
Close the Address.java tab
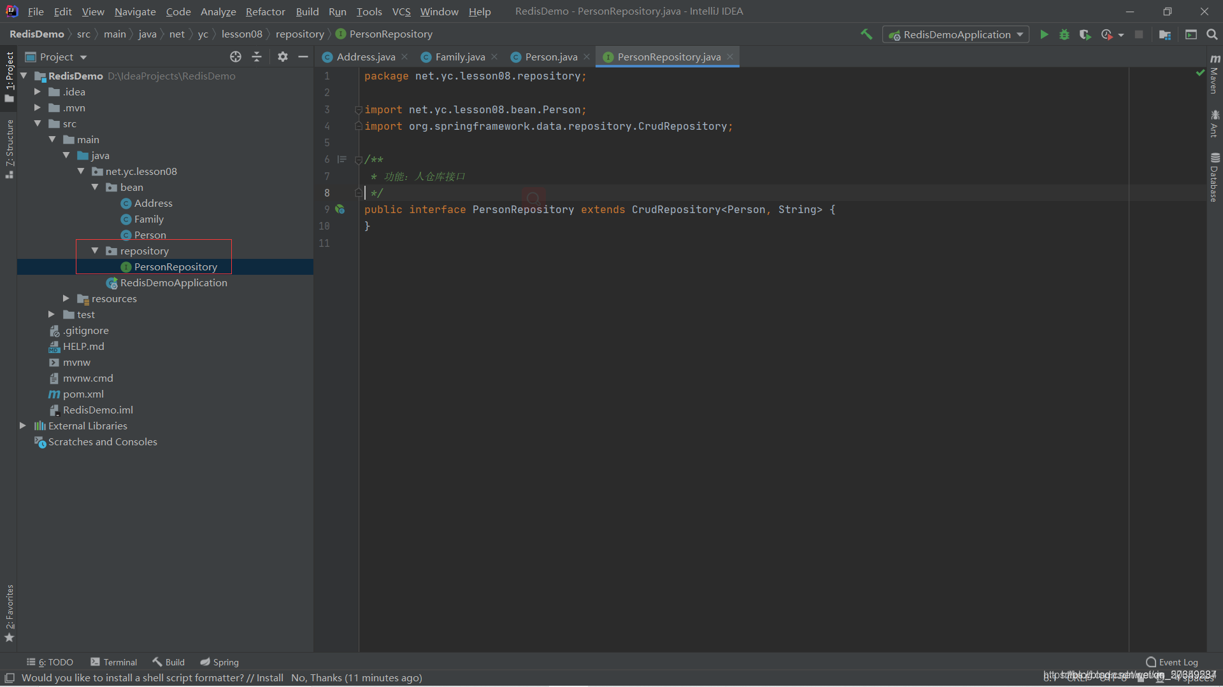pos(404,57)
